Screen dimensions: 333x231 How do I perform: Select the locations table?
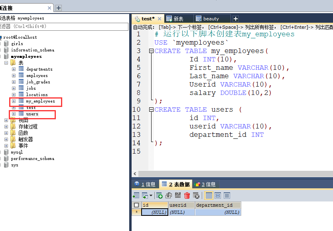pos(37,95)
